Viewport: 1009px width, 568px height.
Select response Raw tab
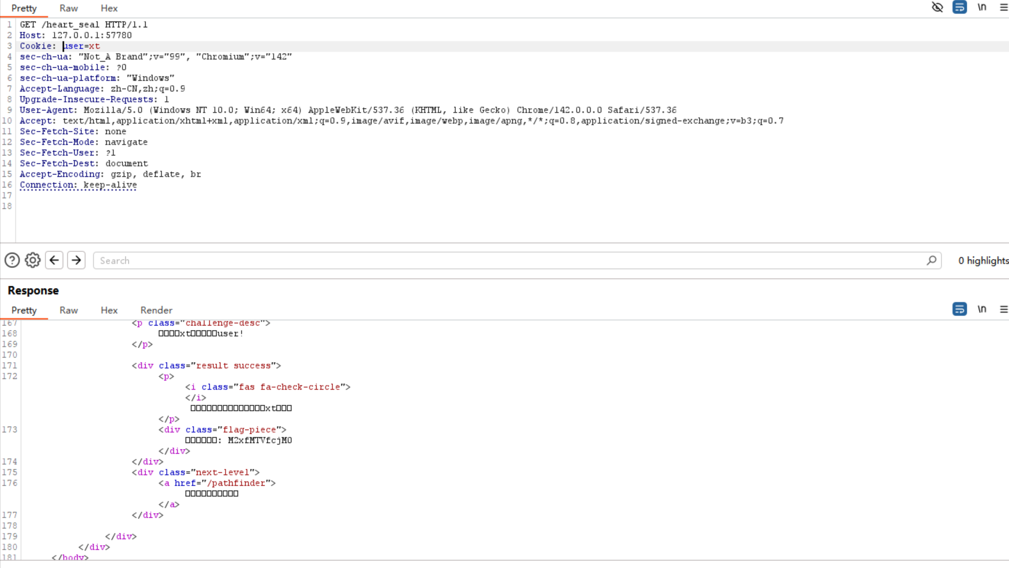click(x=68, y=310)
